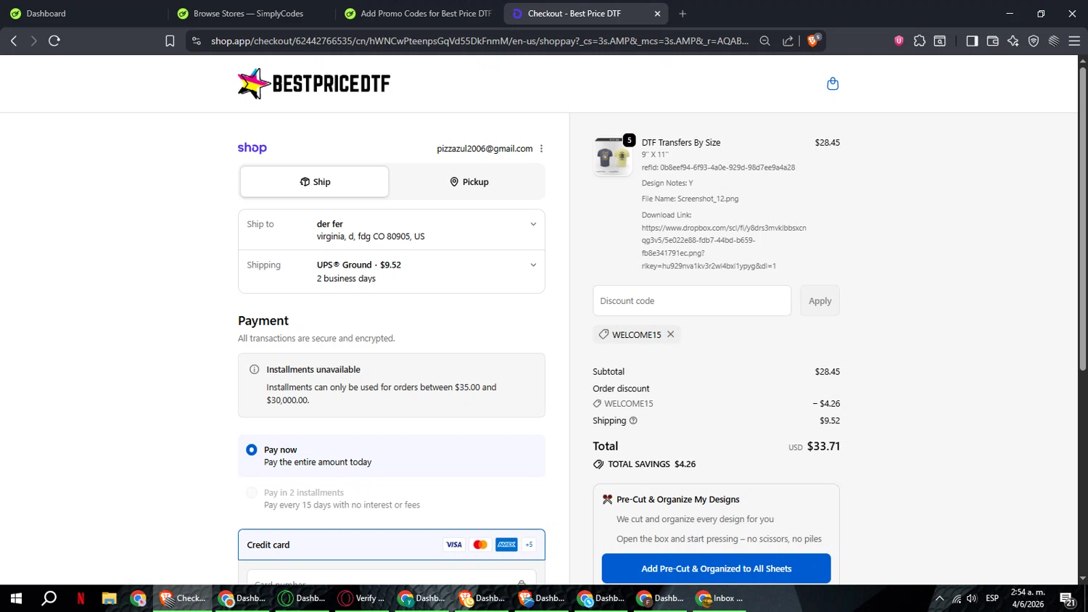Switch to Browse Stores — SimplyCodes tab
This screenshot has height=612, width=1088.
click(250, 14)
